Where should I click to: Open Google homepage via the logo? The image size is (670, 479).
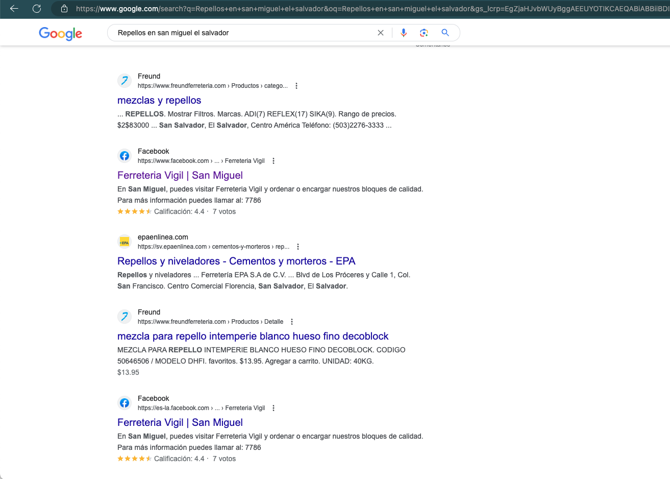pyautogui.click(x=60, y=33)
